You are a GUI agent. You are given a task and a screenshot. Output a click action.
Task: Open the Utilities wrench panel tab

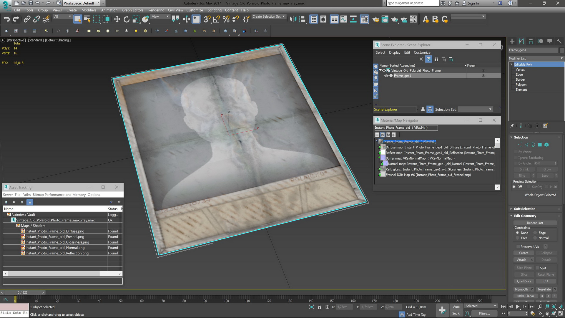click(x=559, y=41)
